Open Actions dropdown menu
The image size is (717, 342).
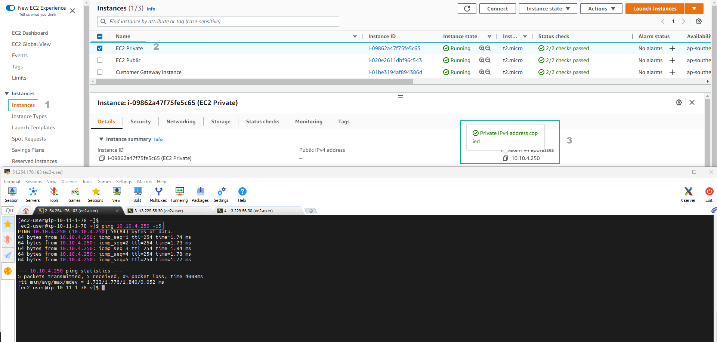tap(601, 9)
